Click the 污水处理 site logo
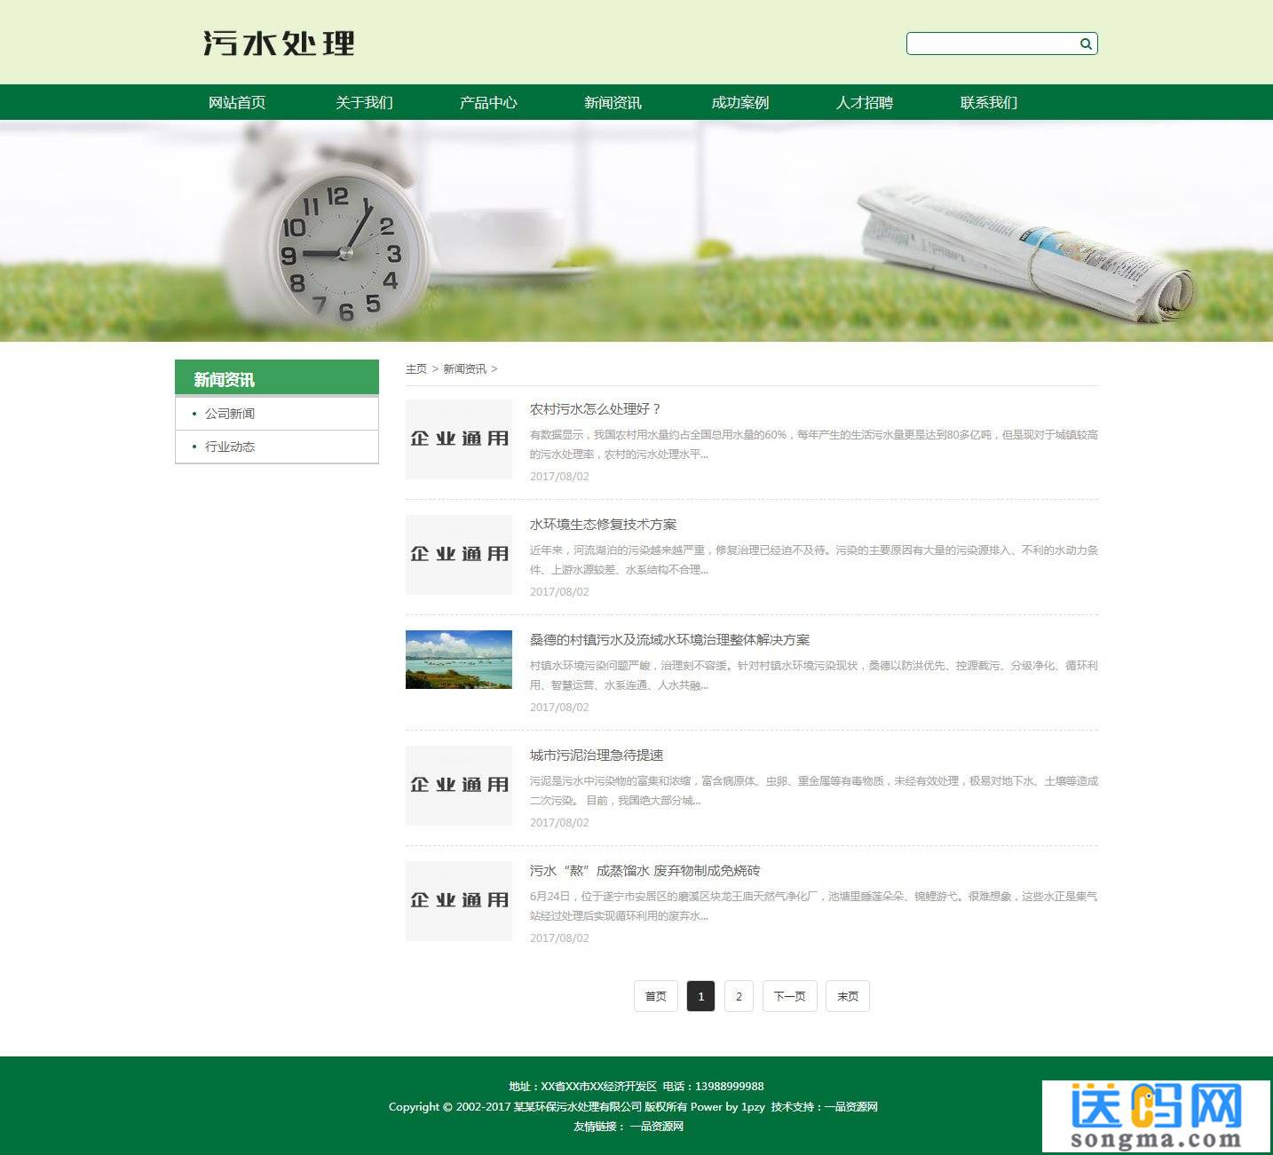Screen dimensions: 1273x1155 point(277,44)
